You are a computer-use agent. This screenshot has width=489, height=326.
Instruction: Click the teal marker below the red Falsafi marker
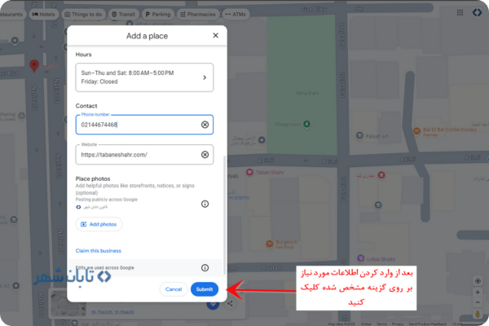(x=378, y=205)
